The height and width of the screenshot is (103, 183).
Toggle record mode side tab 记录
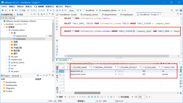click(x=57, y=90)
